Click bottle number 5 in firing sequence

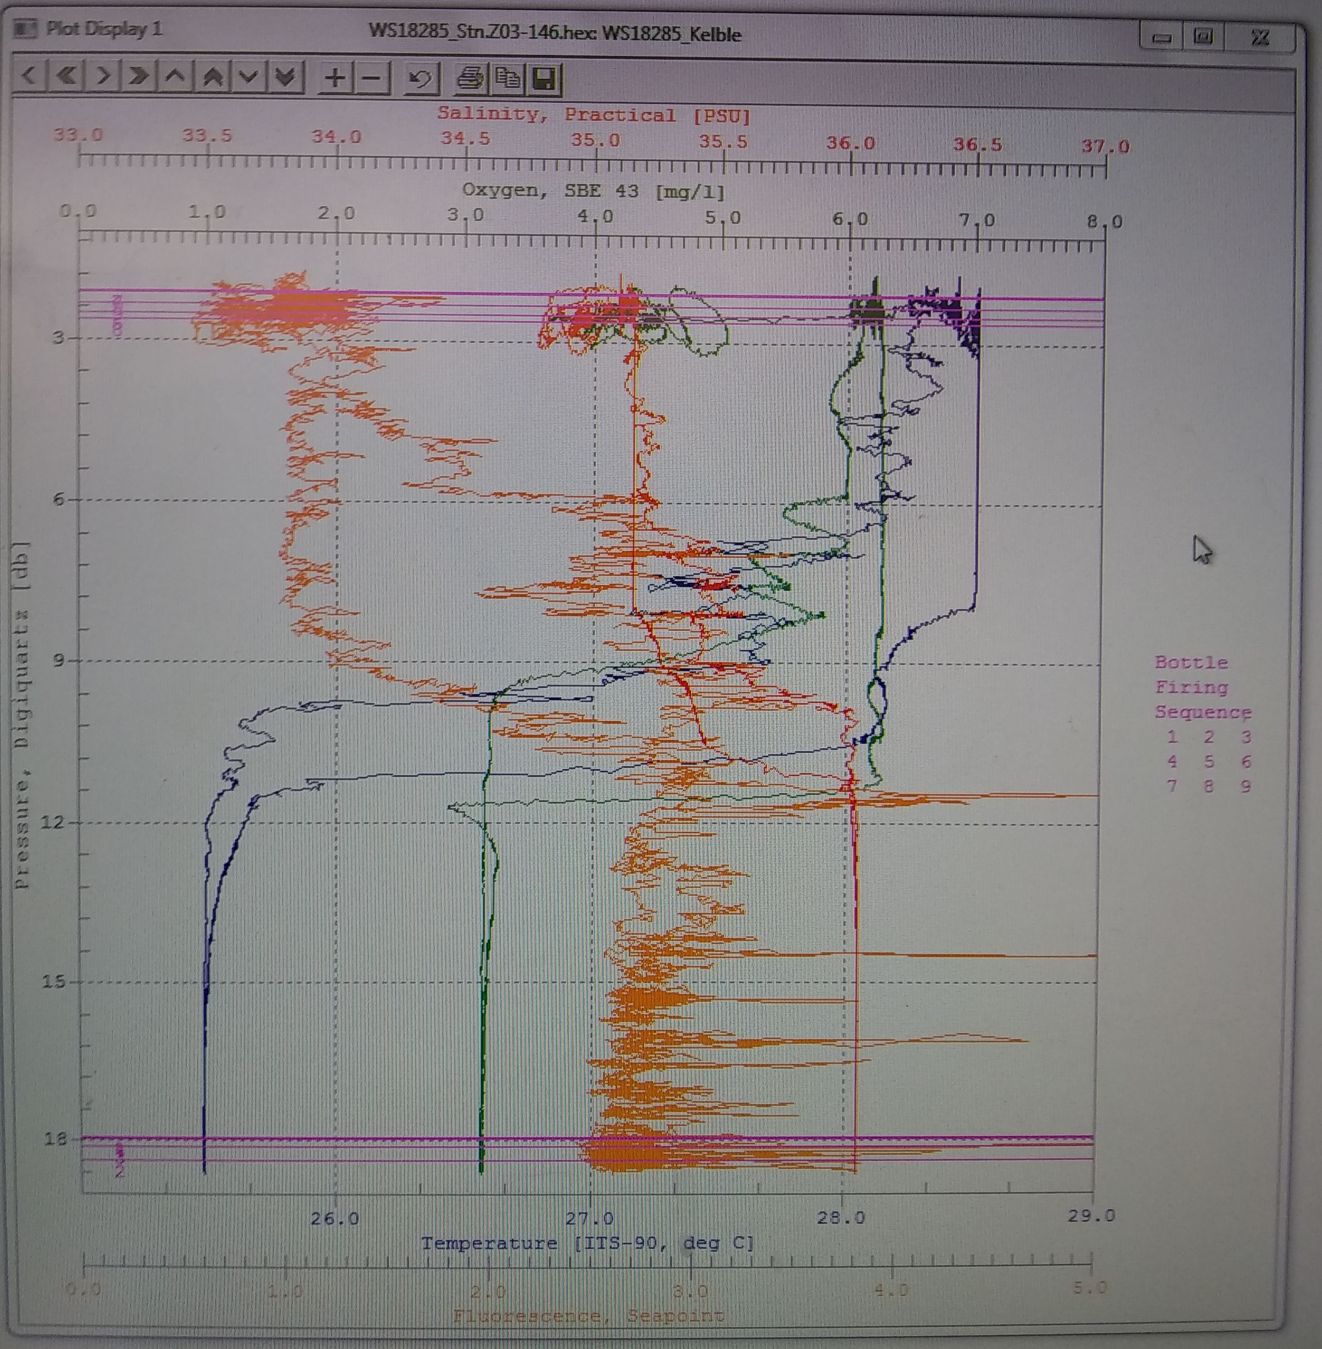1209,761
